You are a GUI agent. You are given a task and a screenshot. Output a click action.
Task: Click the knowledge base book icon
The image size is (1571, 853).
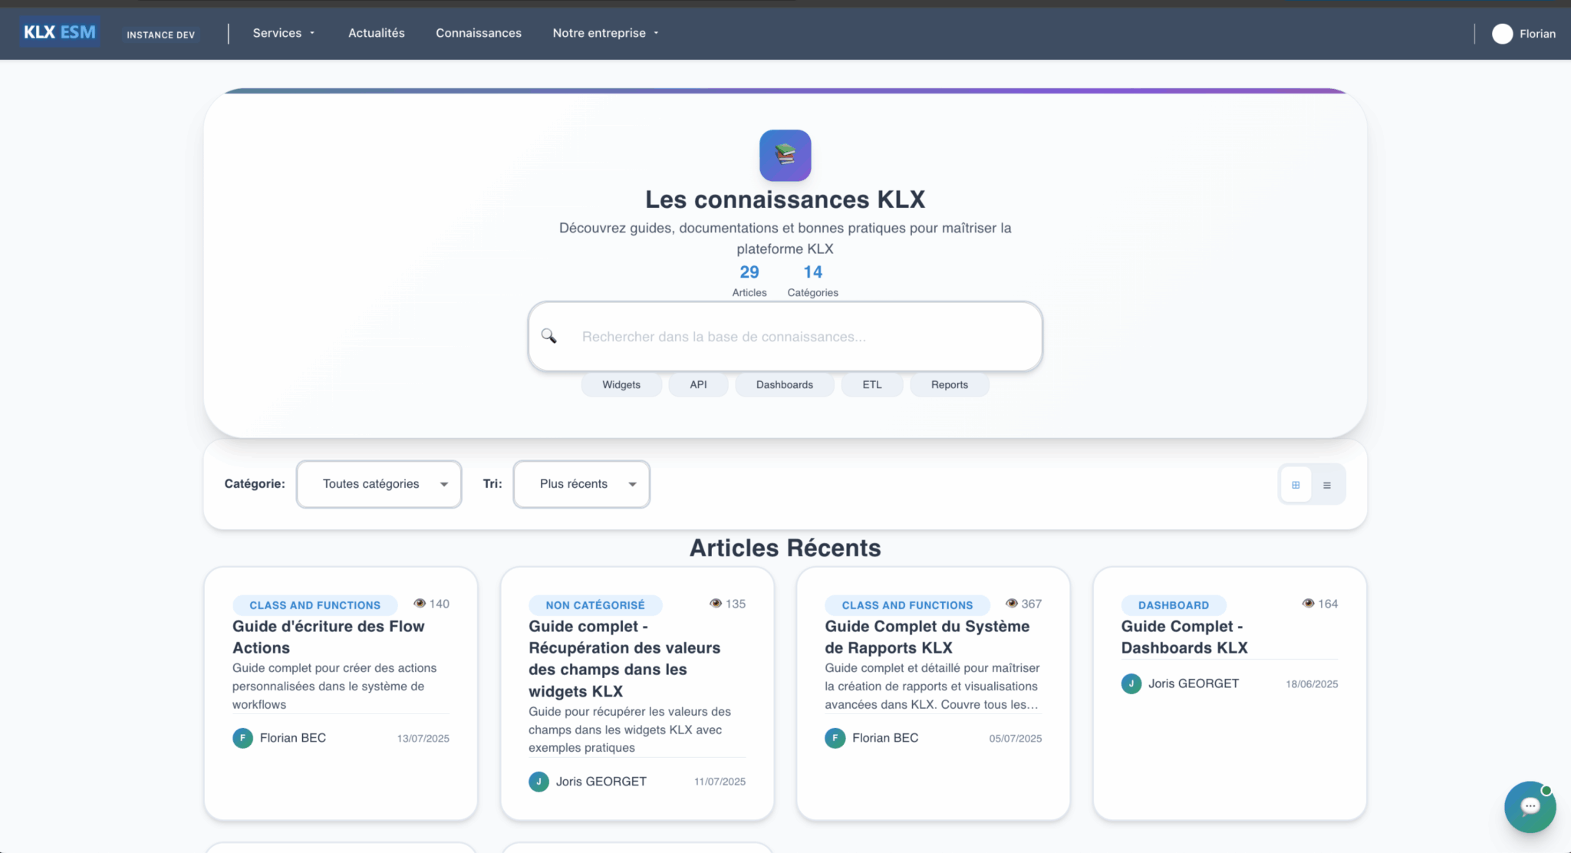(x=785, y=155)
